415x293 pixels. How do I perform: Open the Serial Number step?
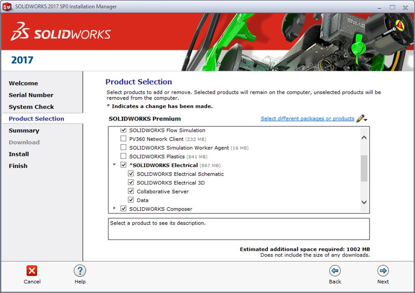pyautogui.click(x=31, y=95)
